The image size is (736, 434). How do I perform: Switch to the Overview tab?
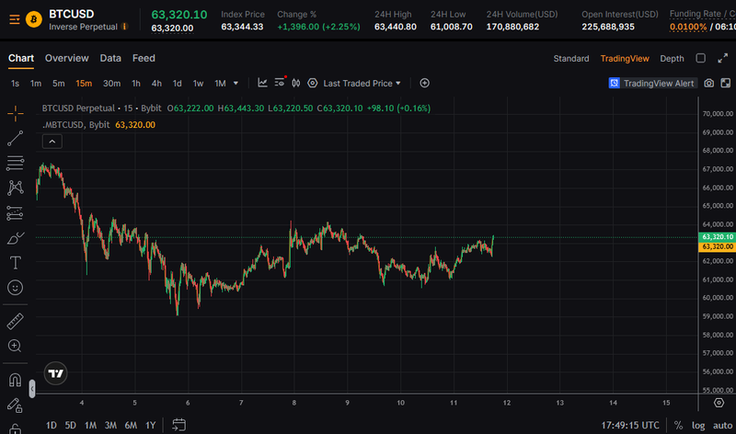tap(66, 58)
